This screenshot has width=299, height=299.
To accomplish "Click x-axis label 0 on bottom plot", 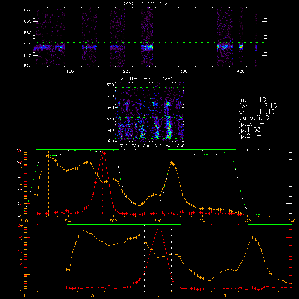I will pos(158,296).
